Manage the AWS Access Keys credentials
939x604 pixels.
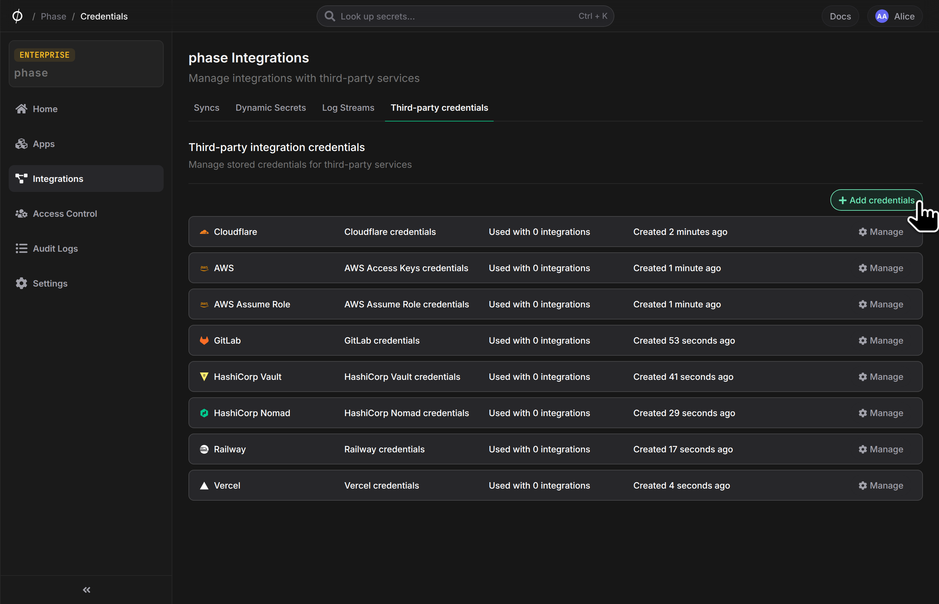[x=881, y=268]
